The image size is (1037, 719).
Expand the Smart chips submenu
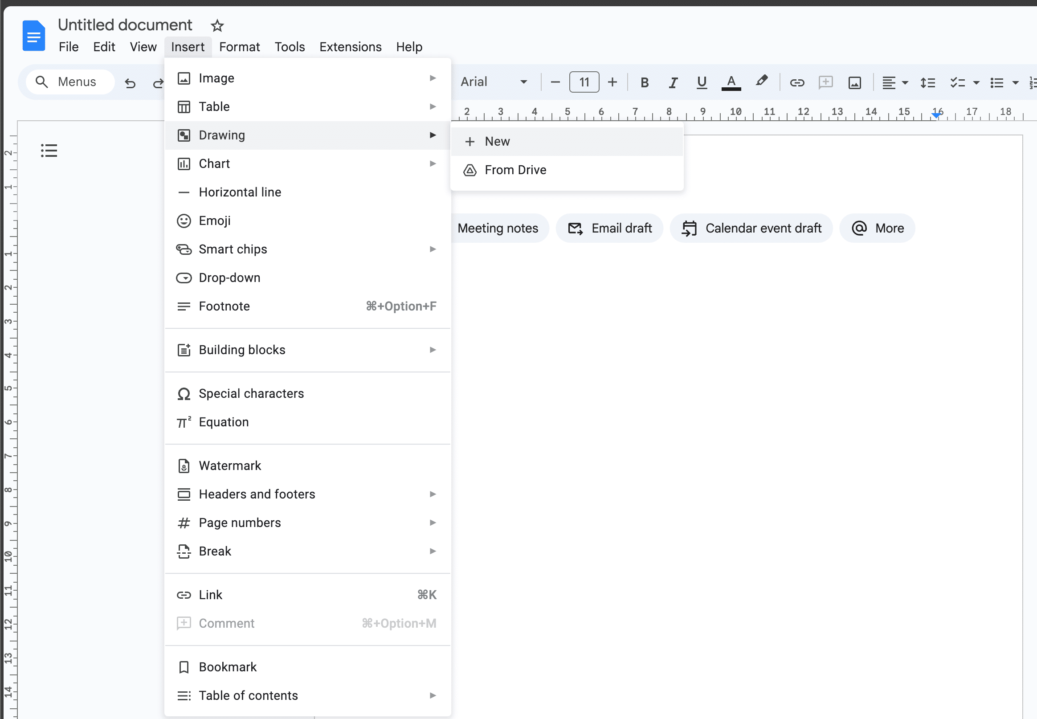click(308, 249)
